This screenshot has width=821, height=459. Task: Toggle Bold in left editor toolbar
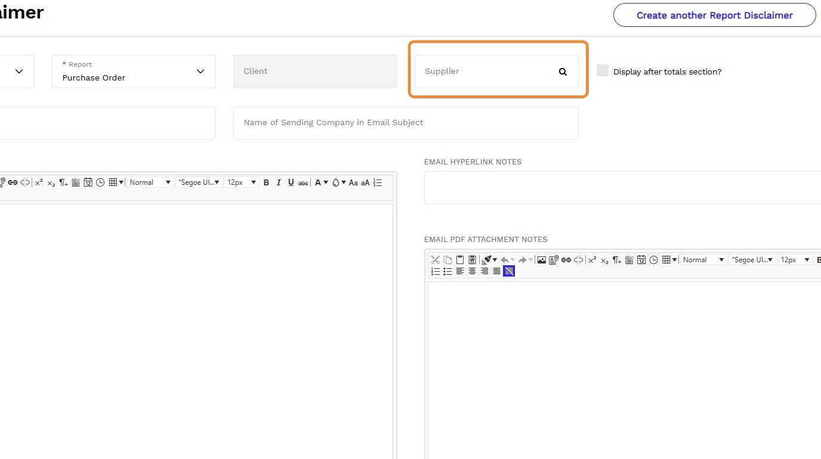(x=266, y=182)
